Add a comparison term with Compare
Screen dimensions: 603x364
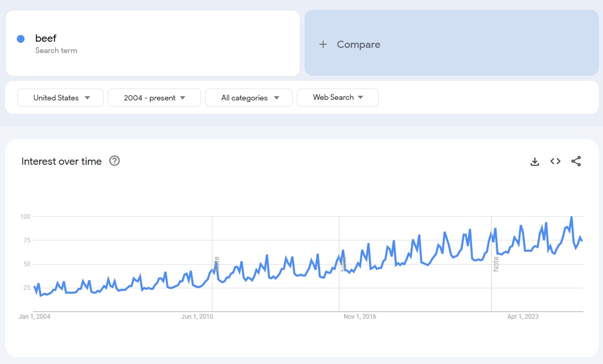(451, 43)
